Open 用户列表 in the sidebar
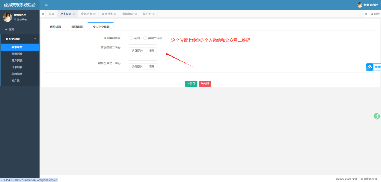The height and width of the screenshot is (182, 381). coord(17,61)
